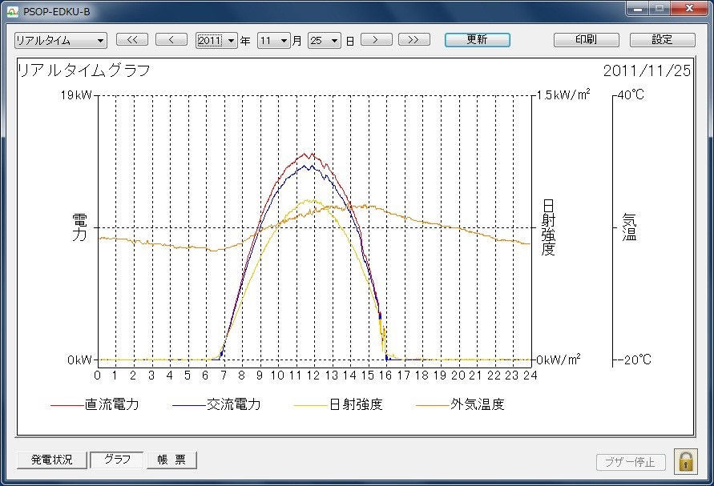Switch to 発電状況 view
This screenshot has width=714, height=486.
(52, 460)
